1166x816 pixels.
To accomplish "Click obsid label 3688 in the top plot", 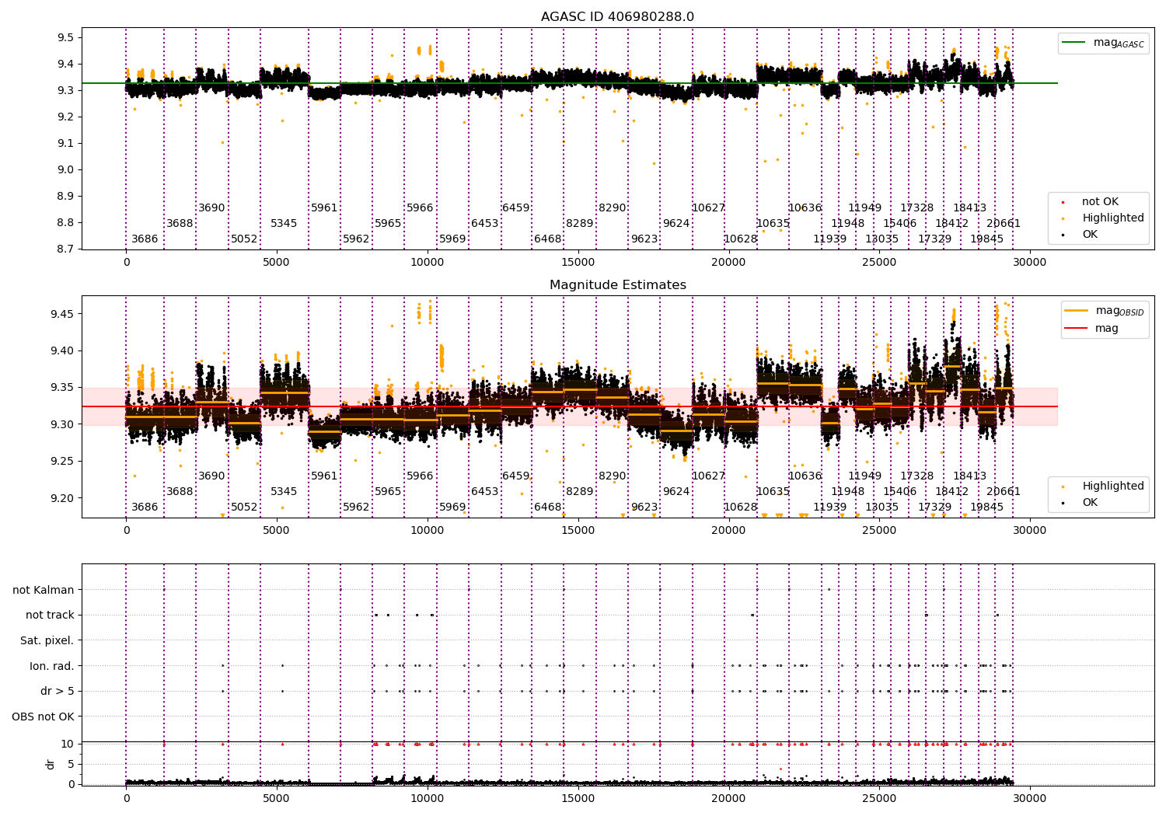I will click(180, 224).
